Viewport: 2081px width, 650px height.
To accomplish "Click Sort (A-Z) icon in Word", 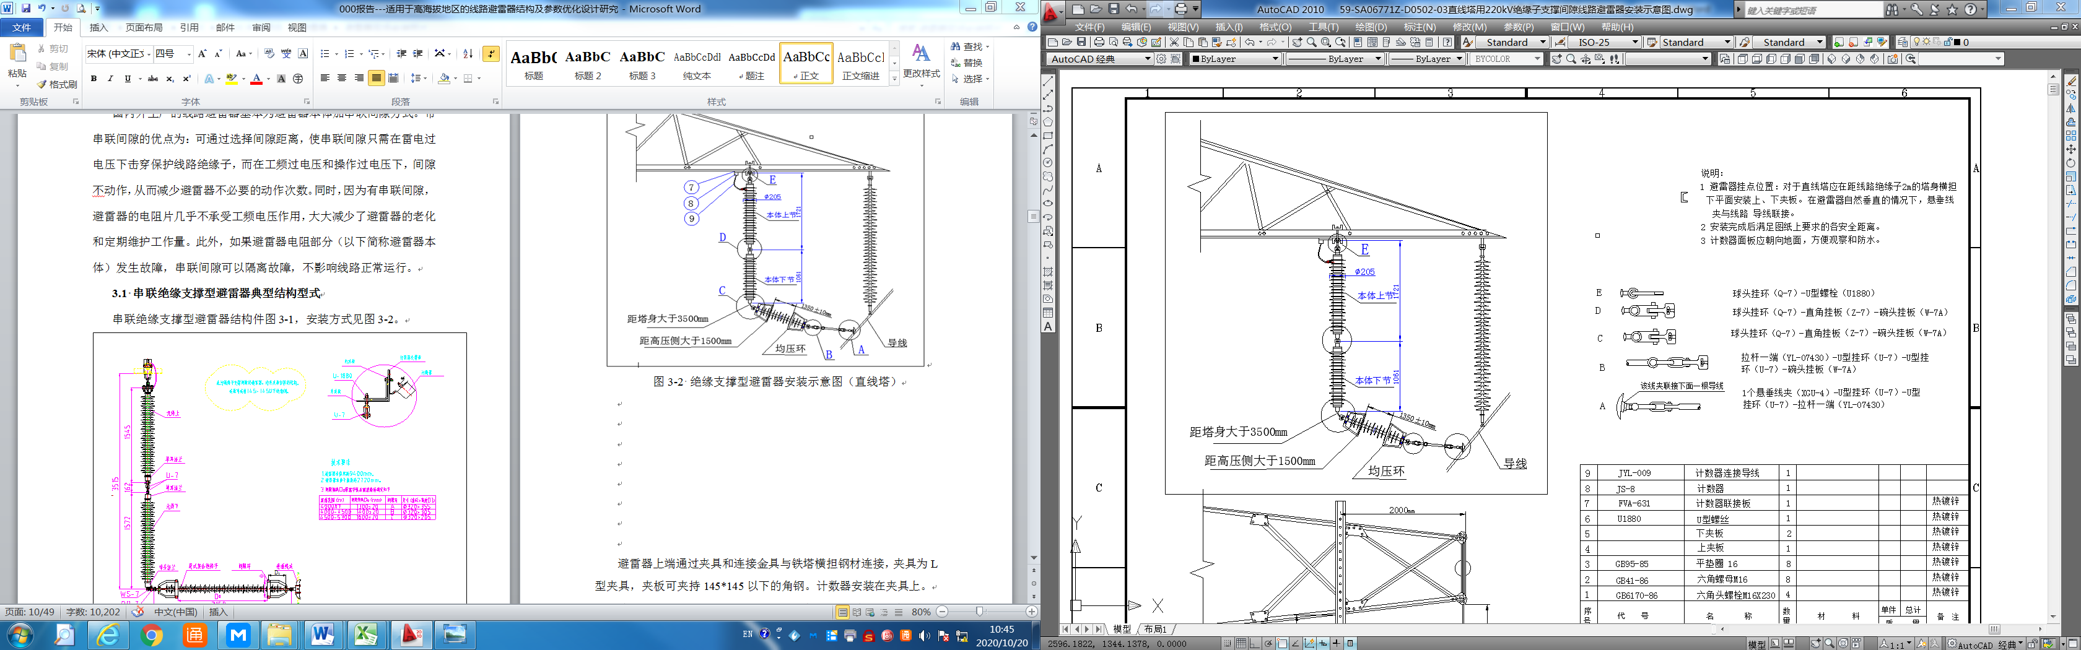I will pyautogui.click(x=469, y=54).
